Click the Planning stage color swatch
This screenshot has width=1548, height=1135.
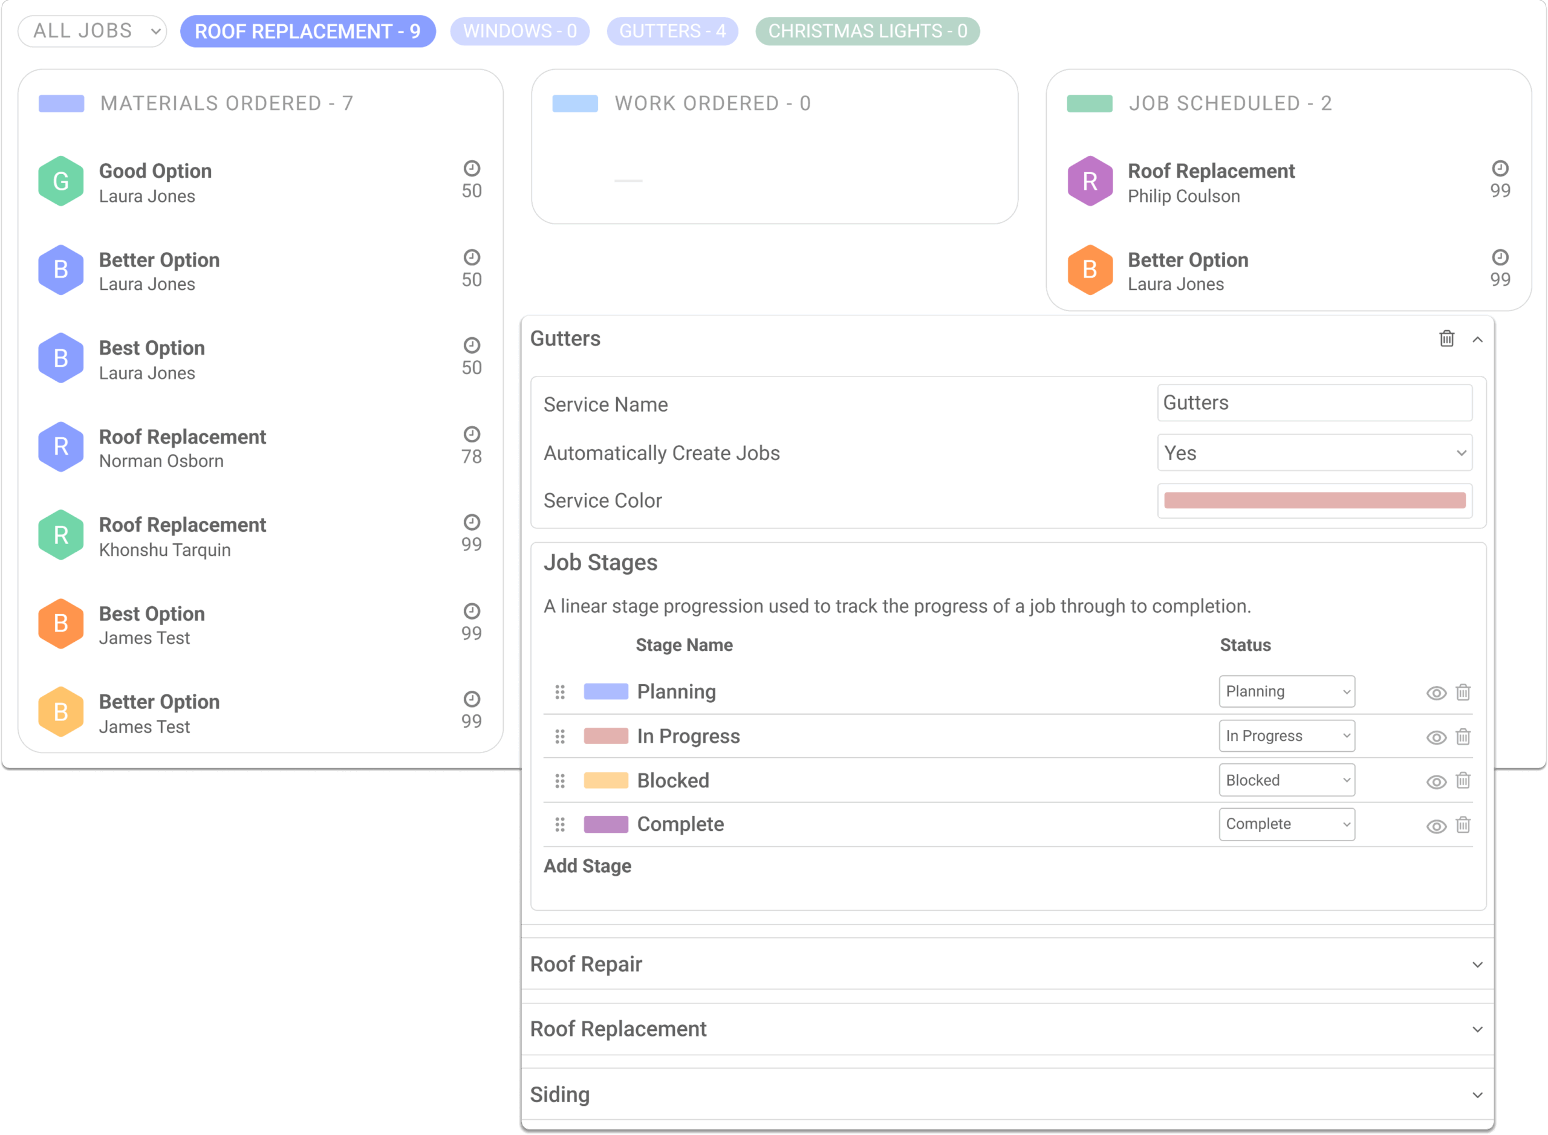coord(607,692)
